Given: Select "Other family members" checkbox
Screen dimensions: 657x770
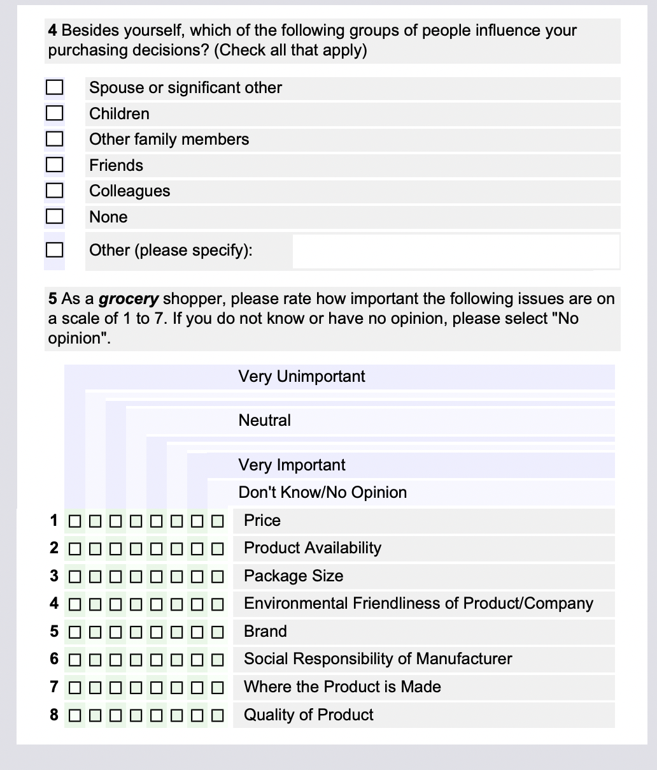Looking at the screenshot, I should coord(54,139).
